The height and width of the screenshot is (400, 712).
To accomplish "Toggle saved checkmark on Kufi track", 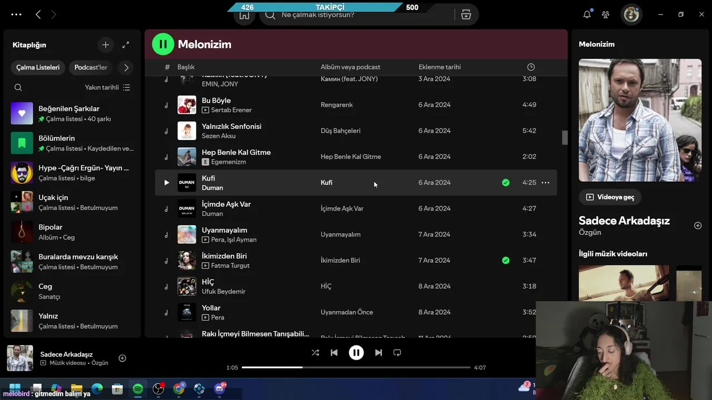I will coord(506,182).
